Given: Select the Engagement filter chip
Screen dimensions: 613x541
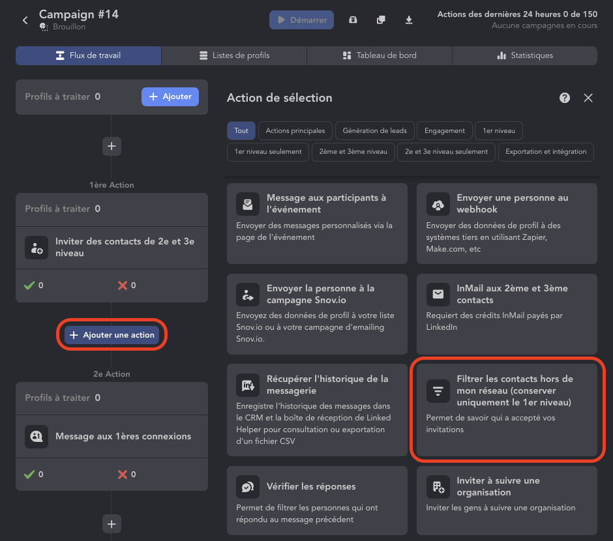Looking at the screenshot, I should [444, 130].
